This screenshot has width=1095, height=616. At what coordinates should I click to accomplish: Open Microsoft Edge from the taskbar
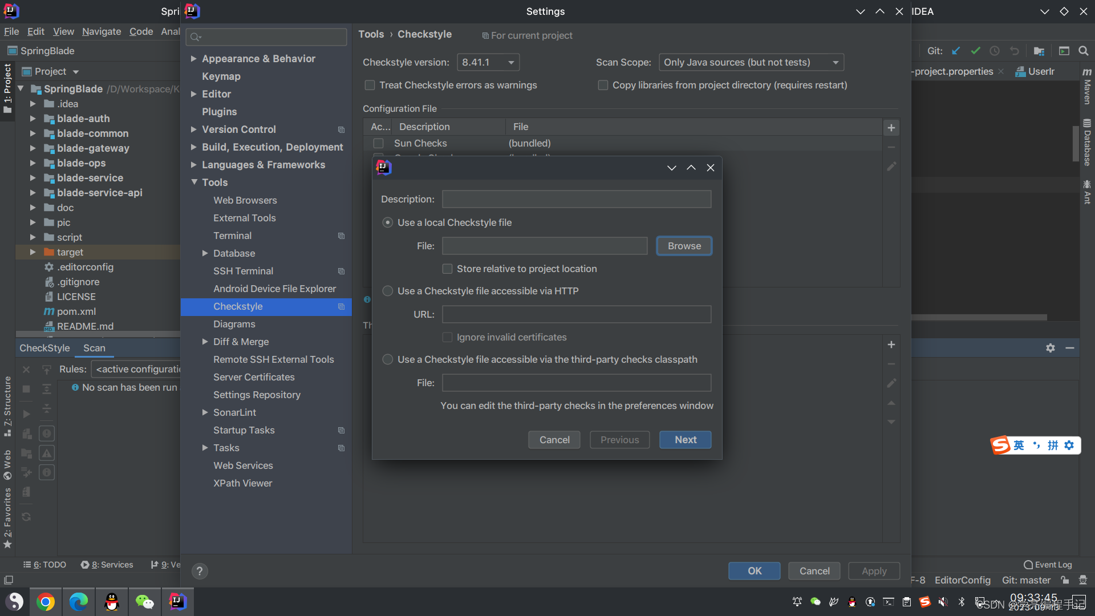point(79,602)
